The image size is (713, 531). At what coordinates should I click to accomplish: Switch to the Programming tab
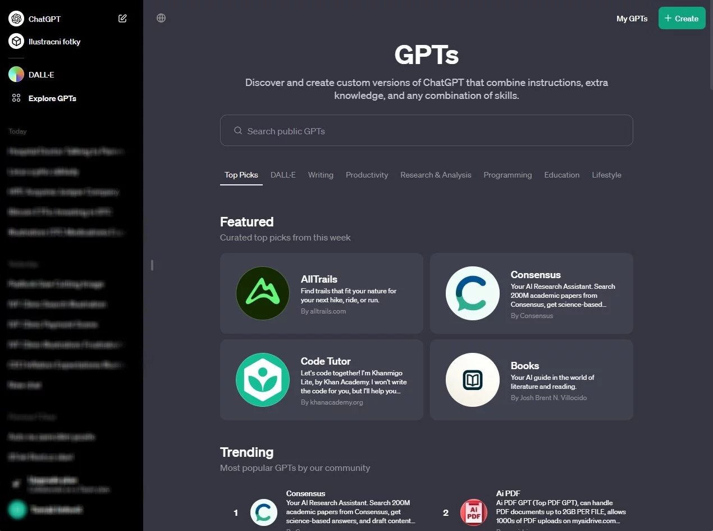[508, 175]
